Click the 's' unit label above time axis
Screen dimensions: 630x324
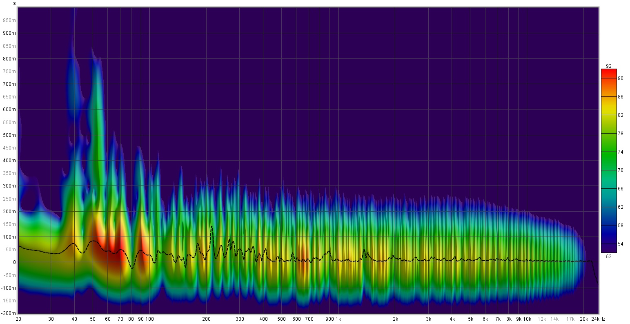pyautogui.click(x=15, y=3)
